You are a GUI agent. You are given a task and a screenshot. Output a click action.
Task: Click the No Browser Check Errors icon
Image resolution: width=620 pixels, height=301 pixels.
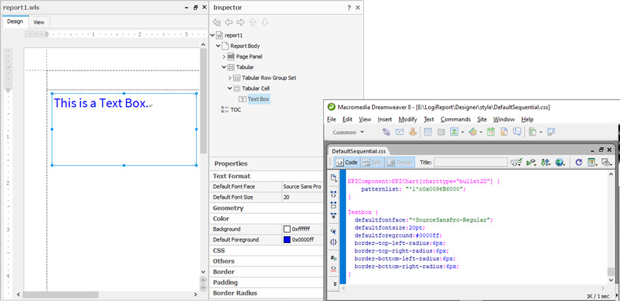point(516,162)
